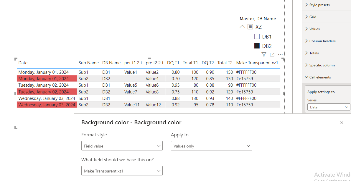This screenshot has height=181, width=351.
Task: Open the Format style dropdown
Action: click(x=122, y=146)
